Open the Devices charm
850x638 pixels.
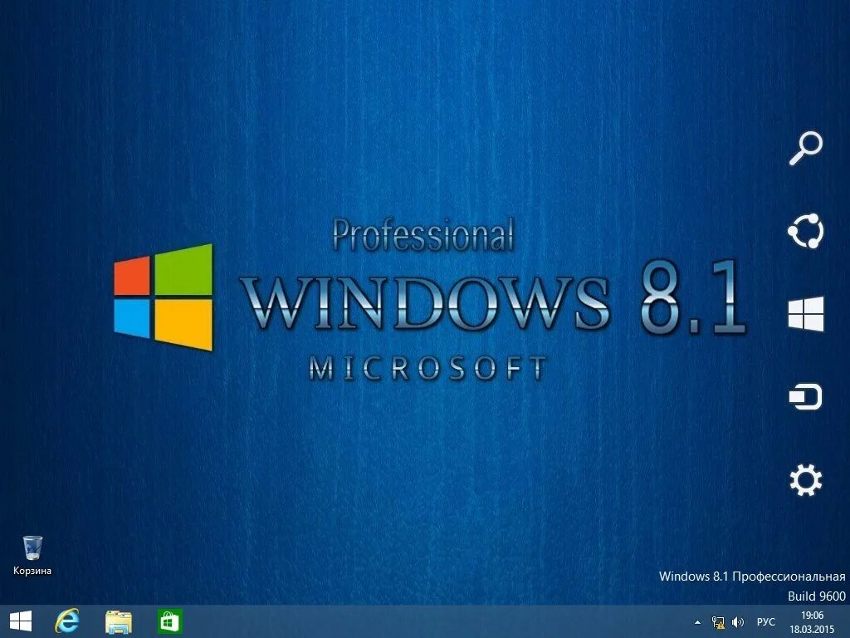click(805, 396)
